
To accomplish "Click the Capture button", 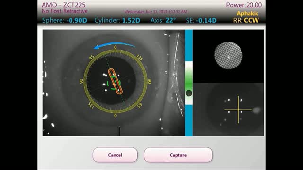I will click(x=178, y=155).
